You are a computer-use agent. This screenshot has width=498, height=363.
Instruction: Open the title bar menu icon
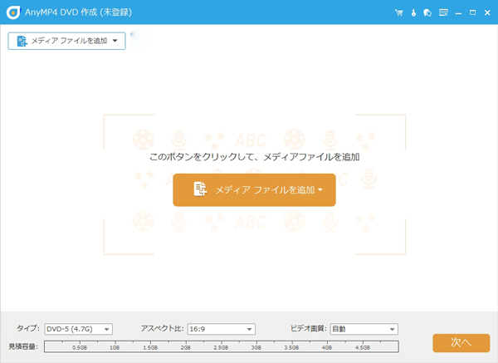(x=443, y=12)
